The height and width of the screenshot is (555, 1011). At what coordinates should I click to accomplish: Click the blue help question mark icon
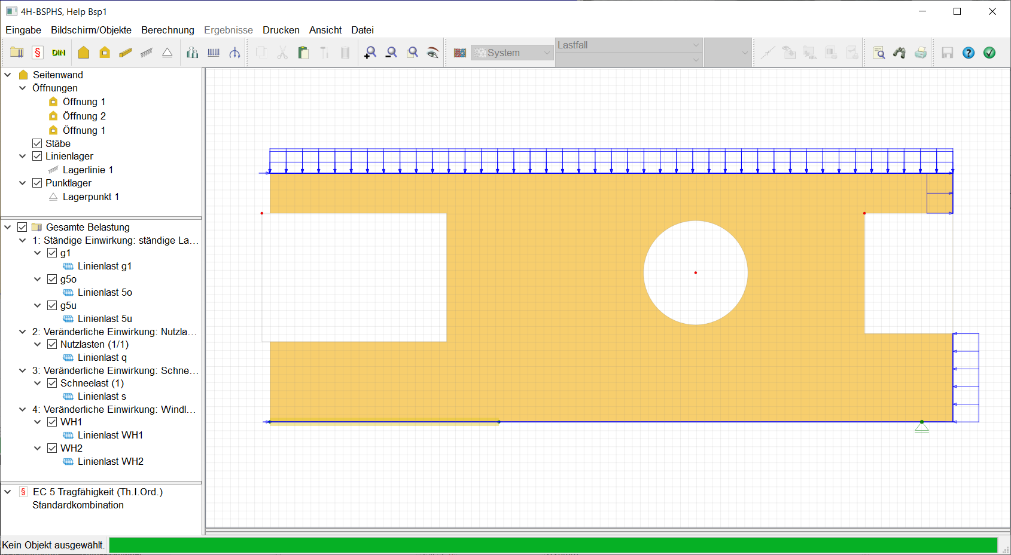[x=969, y=53]
